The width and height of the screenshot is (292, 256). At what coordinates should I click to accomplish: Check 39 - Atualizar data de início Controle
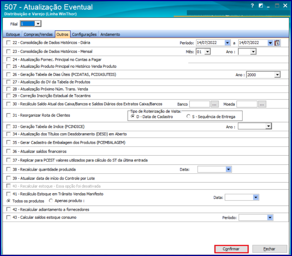click(x=9, y=178)
